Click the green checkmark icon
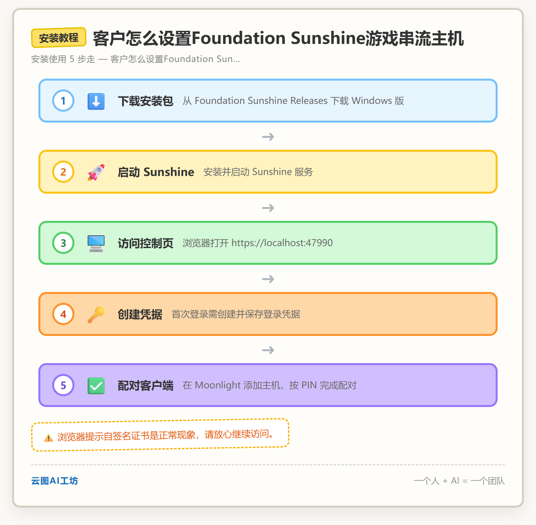536x525 pixels. click(96, 385)
